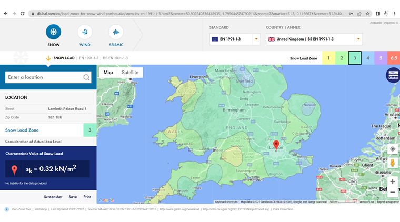Click the Print button
This screenshot has height=222, width=400.
click(87, 197)
